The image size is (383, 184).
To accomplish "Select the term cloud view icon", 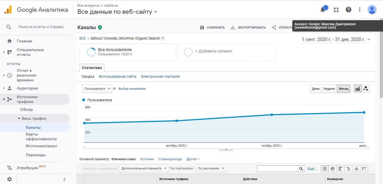I will click(x=356, y=169).
